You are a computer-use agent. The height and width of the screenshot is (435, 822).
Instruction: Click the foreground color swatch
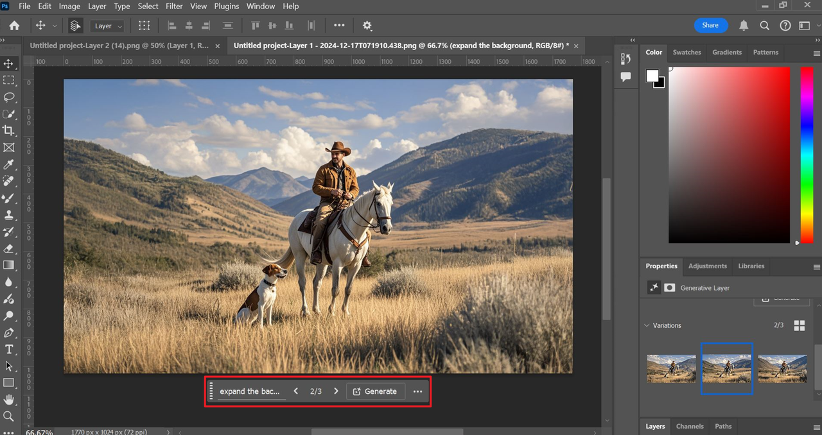tap(652, 76)
